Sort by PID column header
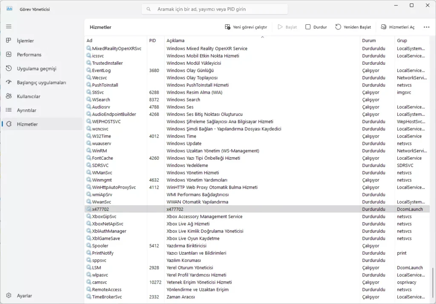The width and height of the screenshot is (436, 304). pos(152,40)
